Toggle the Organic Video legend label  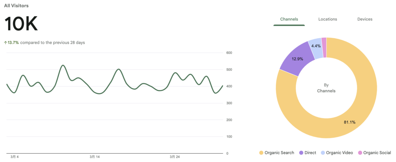tap(340, 153)
